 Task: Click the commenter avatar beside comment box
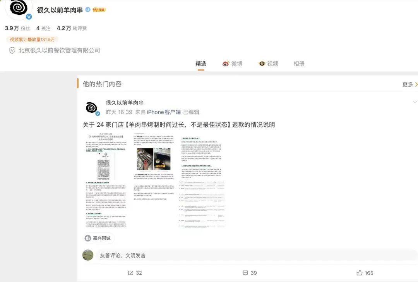[88, 255]
